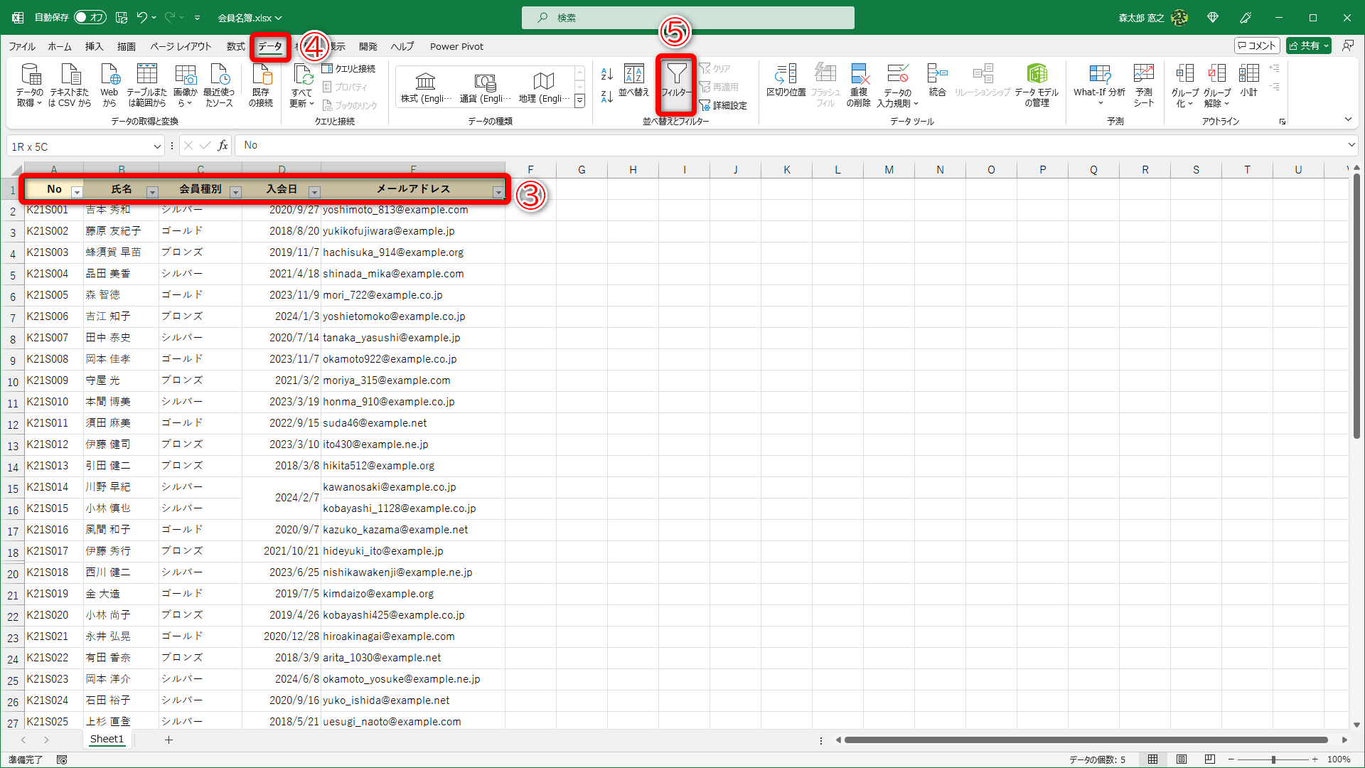Viewport: 1365px width, 768px height.
Task: Switch to Page Break Preview view
Action: [1210, 759]
